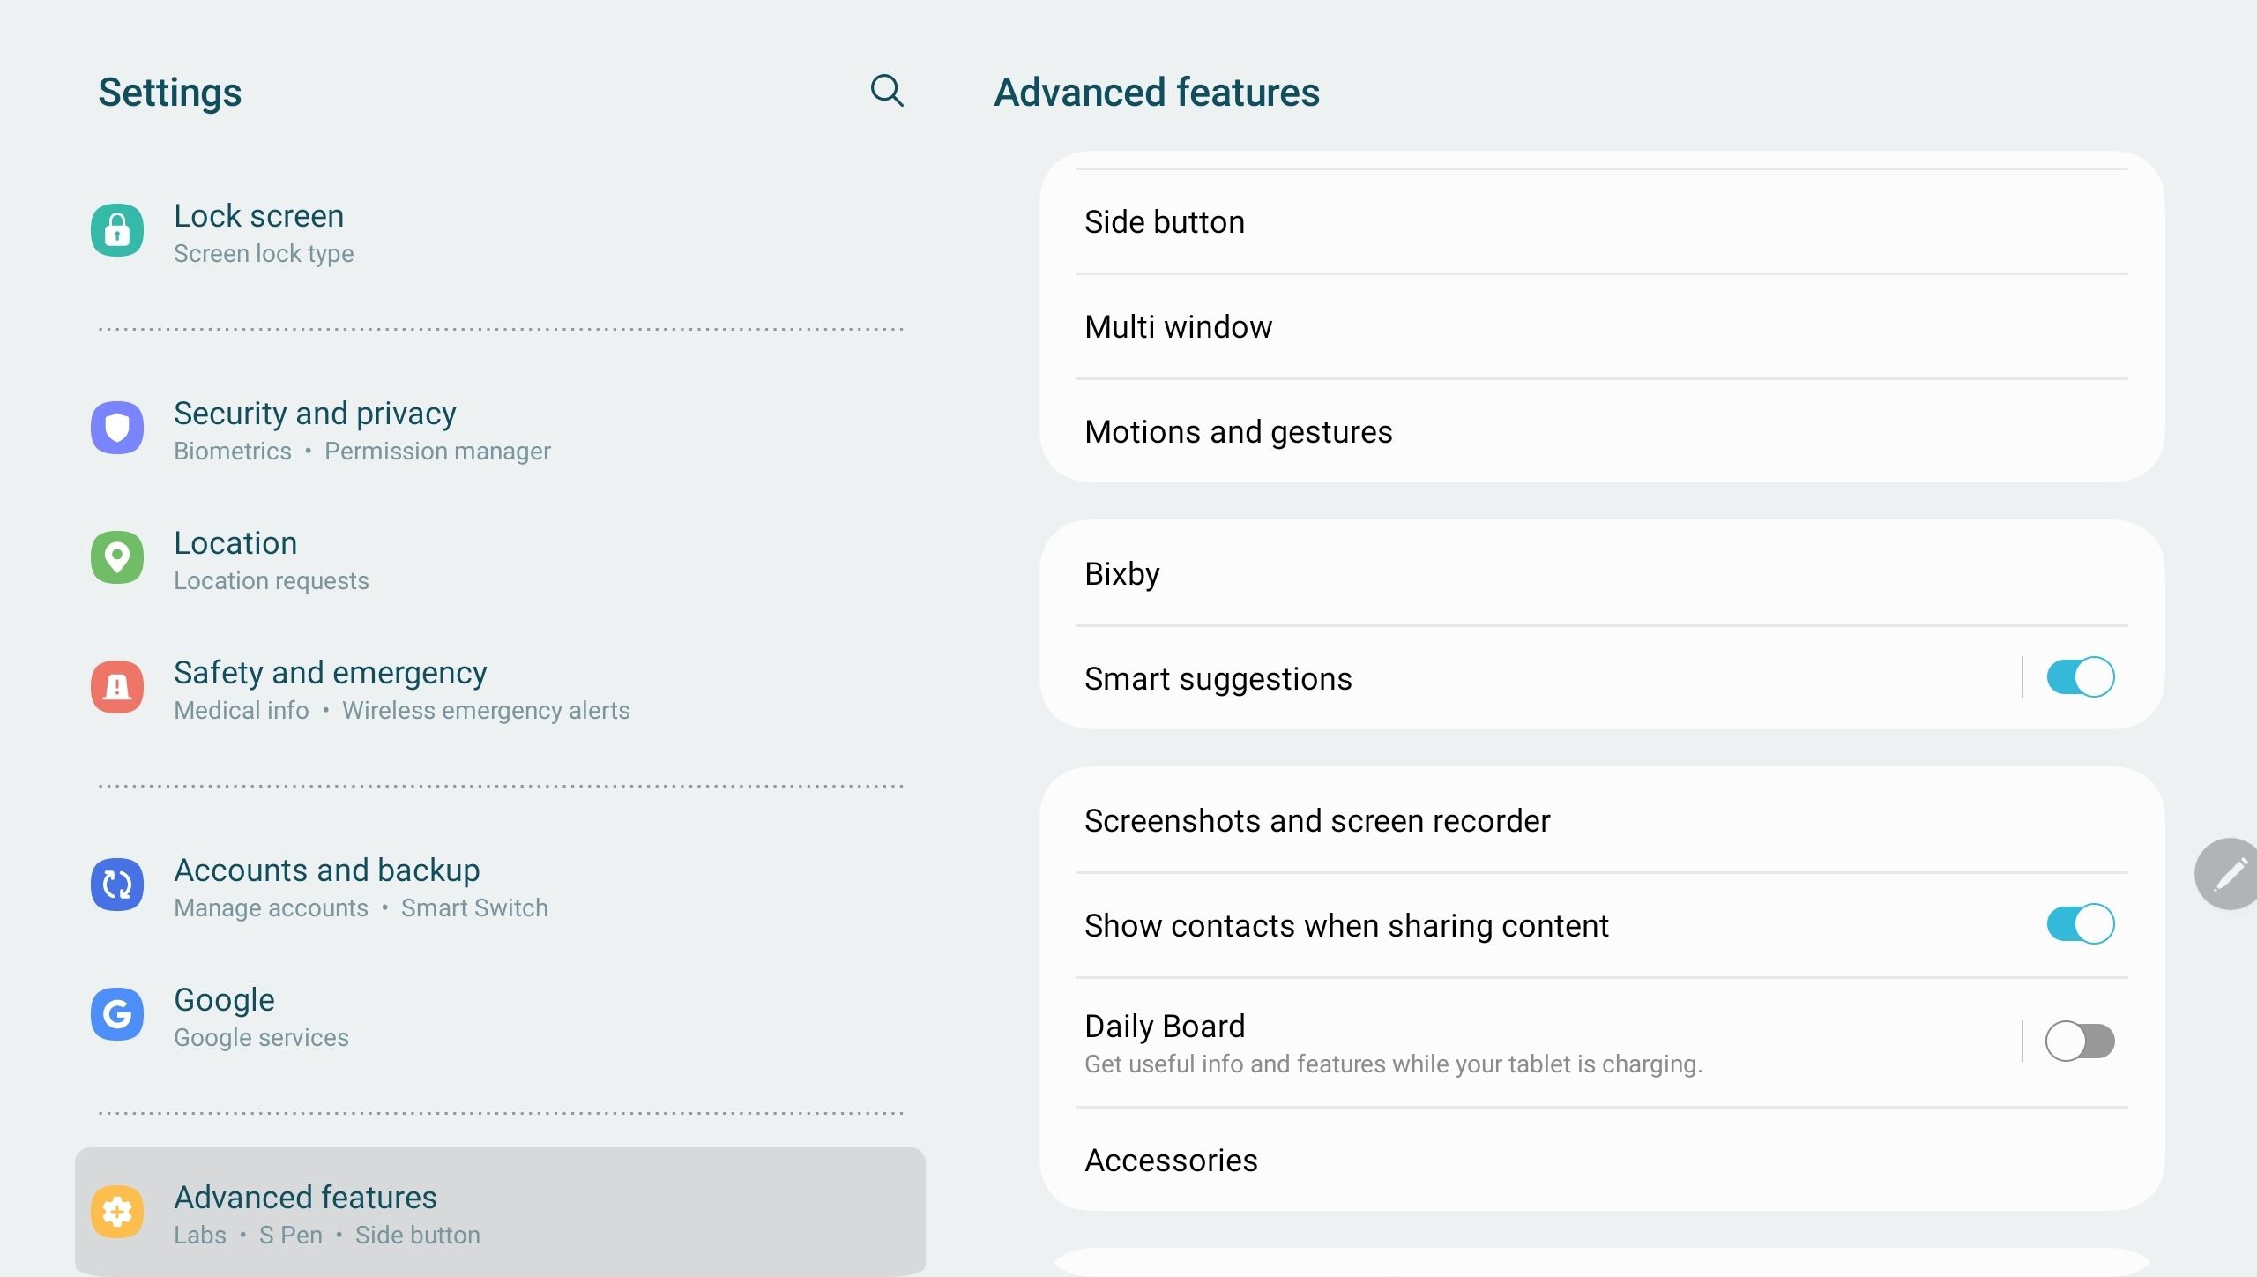Open Screenshots and screen recorder

[x=1316, y=821]
